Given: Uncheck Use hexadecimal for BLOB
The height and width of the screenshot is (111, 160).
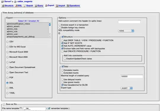Looking at the screenshot, I should (x=62, y=85).
